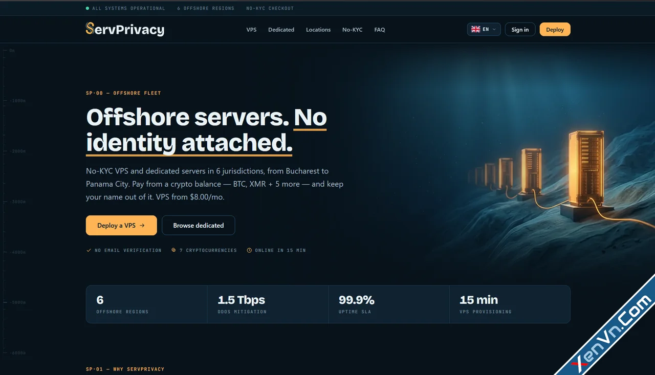The height and width of the screenshot is (375, 655).
Task: Click the Browse dedicated button
Action: click(x=199, y=225)
